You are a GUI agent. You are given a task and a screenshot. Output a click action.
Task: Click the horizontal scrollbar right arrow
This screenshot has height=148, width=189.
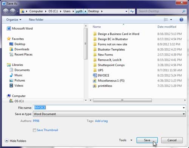(x=185, y=100)
